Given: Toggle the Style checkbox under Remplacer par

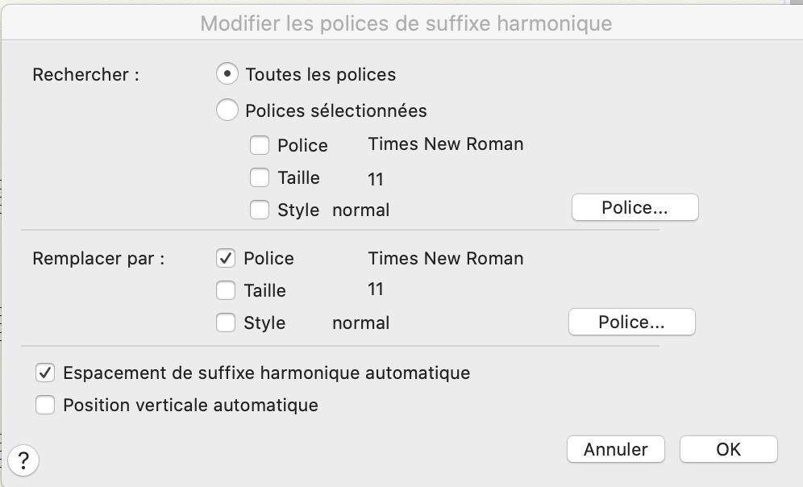Looking at the screenshot, I should point(226,323).
